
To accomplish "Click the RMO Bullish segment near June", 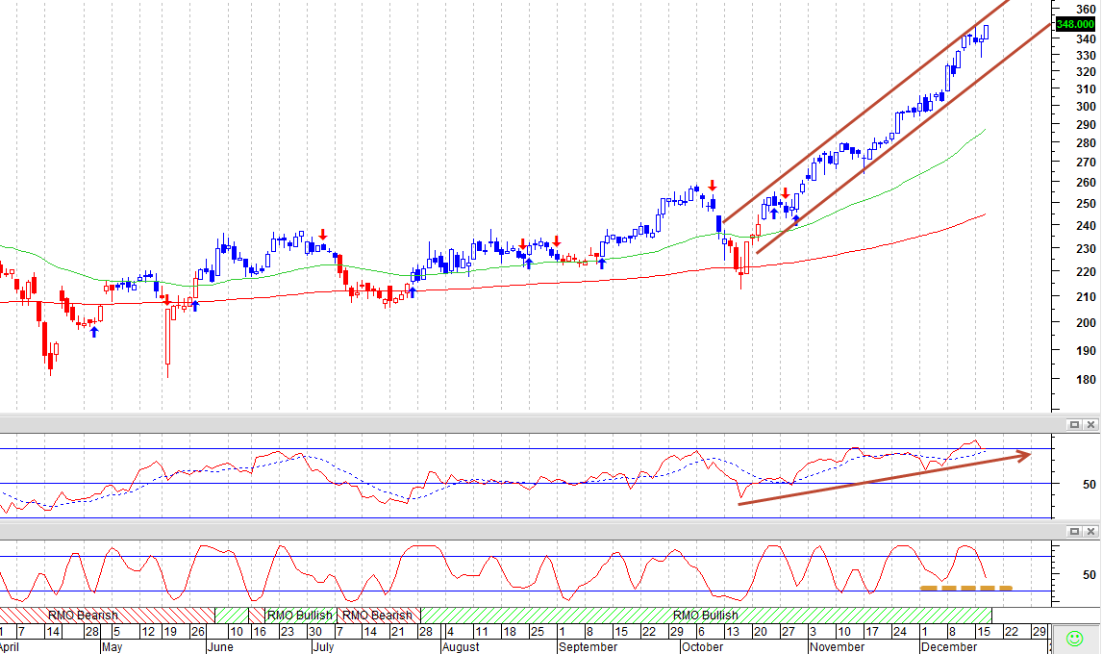I will tap(299, 616).
